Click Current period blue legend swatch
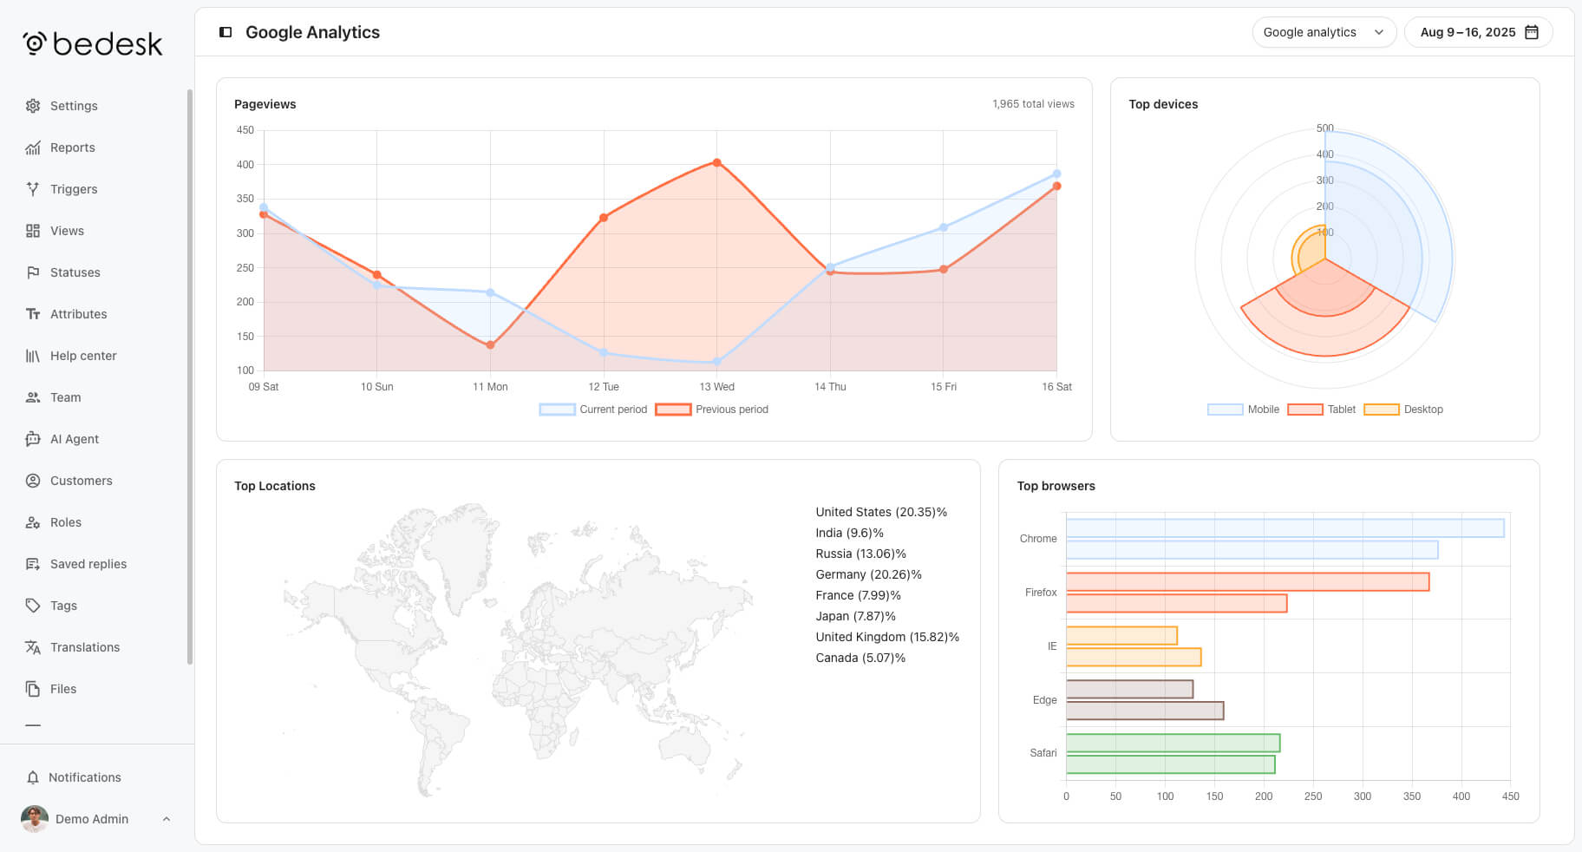 pyautogui.click(x=557, y=410)
